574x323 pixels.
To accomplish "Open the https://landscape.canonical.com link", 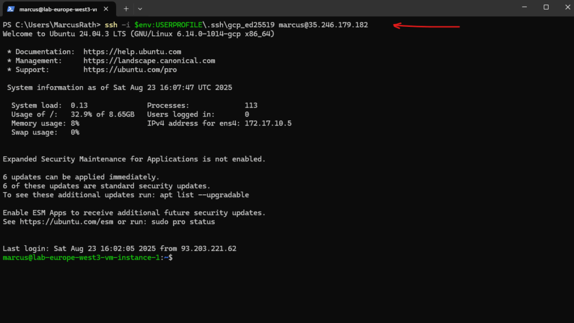I will tap(149, 60).
